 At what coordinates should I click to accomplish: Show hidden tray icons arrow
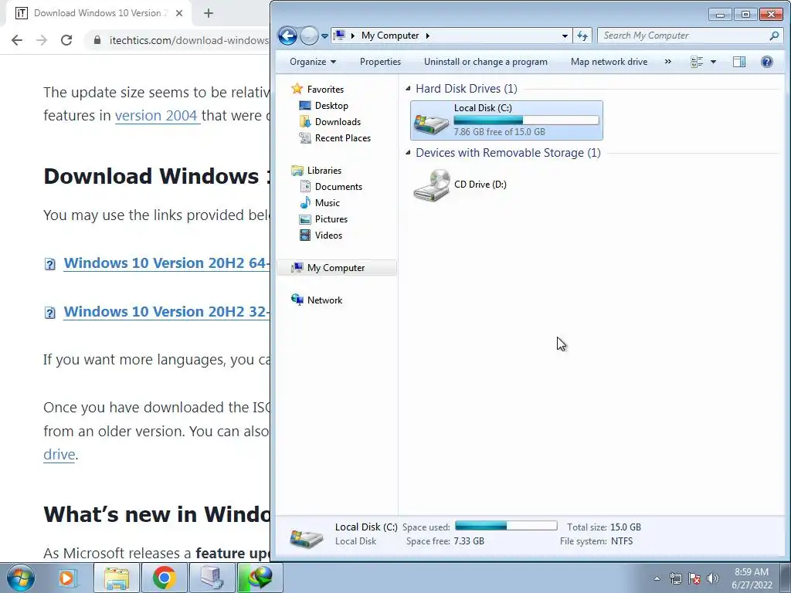tap(657, 578)
